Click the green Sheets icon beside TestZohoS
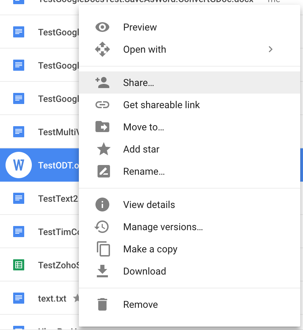 pos(19,265)
